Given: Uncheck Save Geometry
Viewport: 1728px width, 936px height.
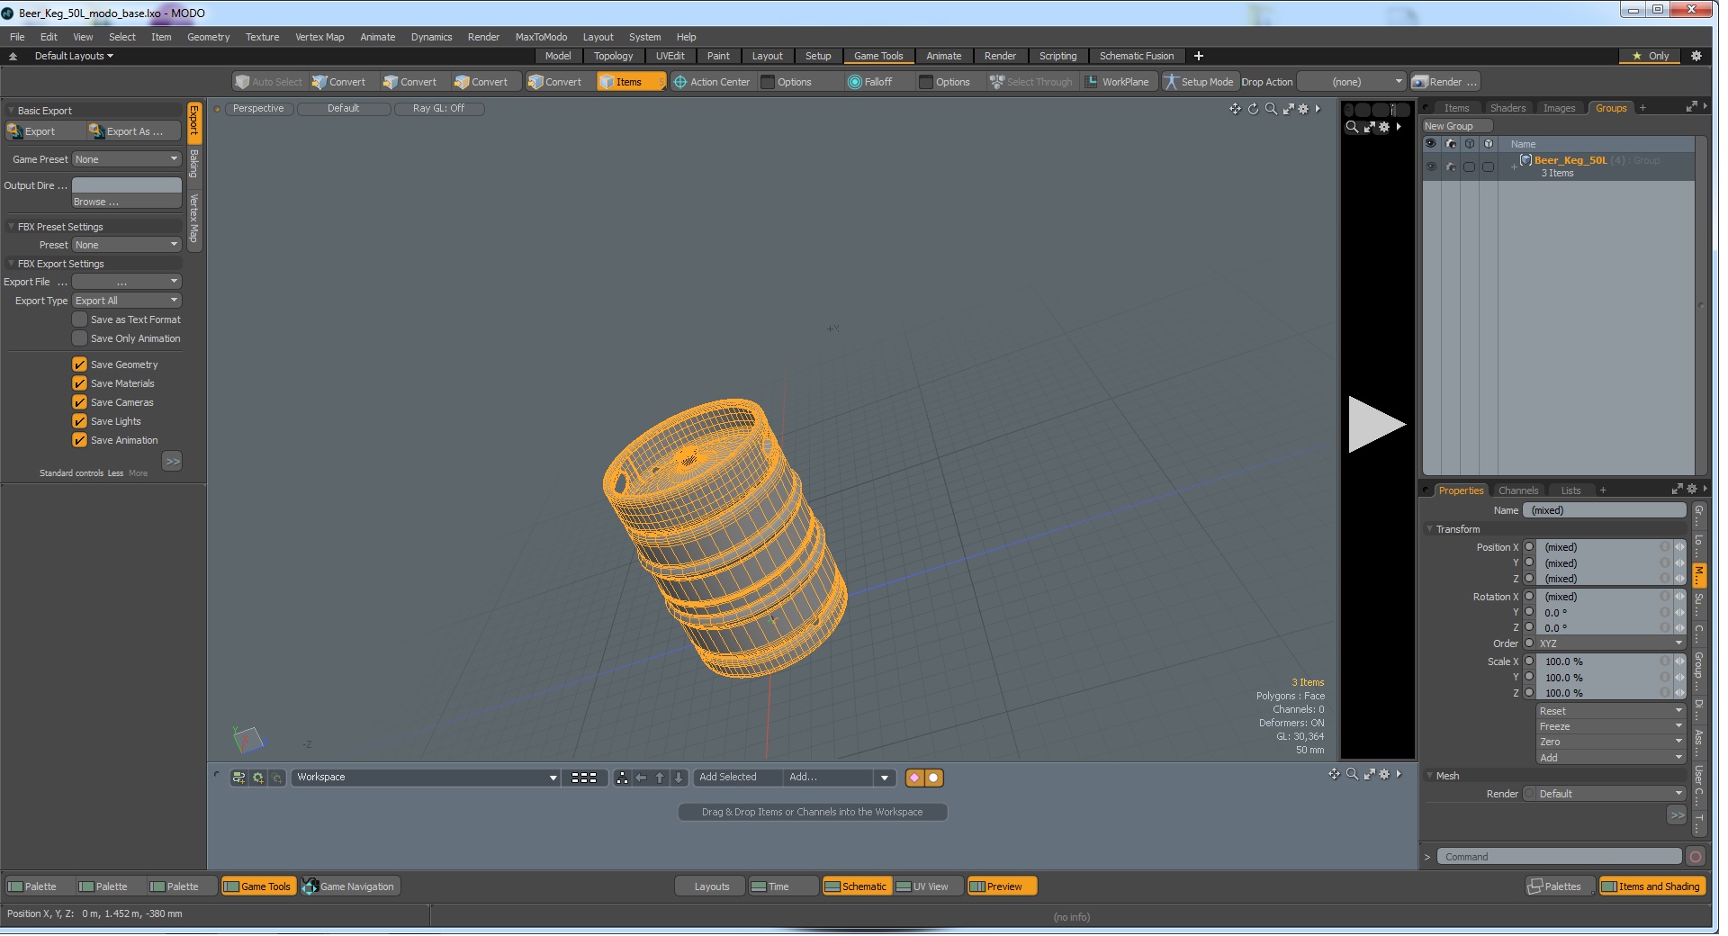Looking at the screenshot, I should coord(80,364).
